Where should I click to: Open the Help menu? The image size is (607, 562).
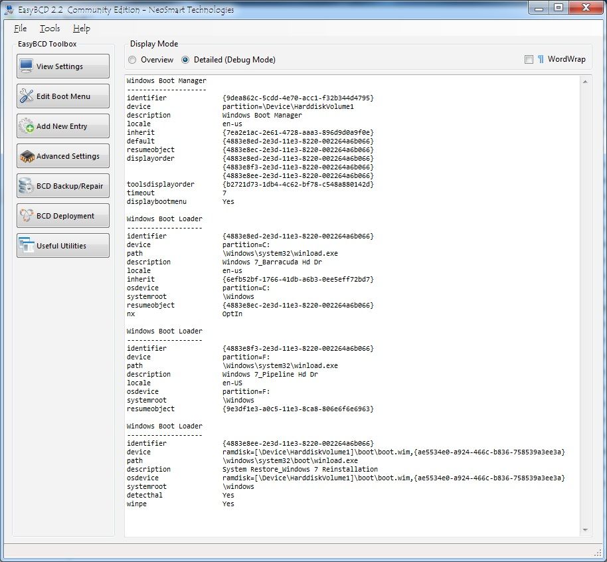81,29
